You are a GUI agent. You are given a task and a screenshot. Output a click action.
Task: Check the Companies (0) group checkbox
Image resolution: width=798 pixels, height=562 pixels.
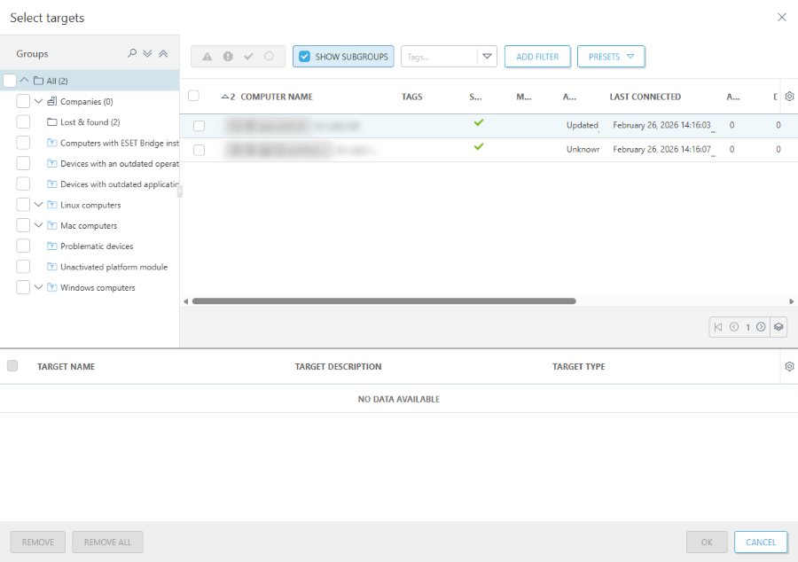pos(23,101)
